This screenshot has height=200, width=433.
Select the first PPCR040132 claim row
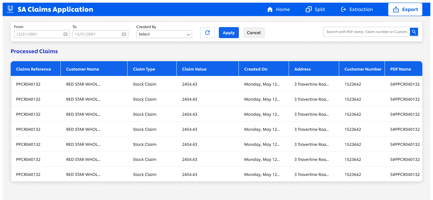tap(28, 84)
